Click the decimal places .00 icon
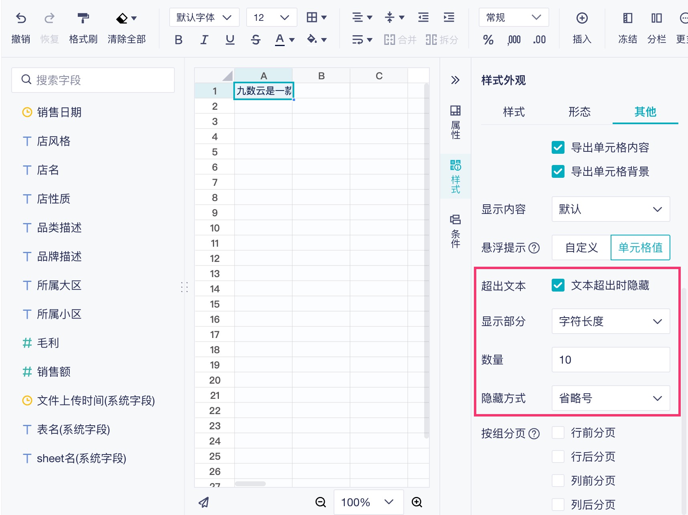The height and width of the screenshot is (515, 688). point(539,40)
